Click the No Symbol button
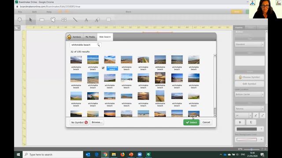Screen dimensions: 282x158 pos(79,122)
